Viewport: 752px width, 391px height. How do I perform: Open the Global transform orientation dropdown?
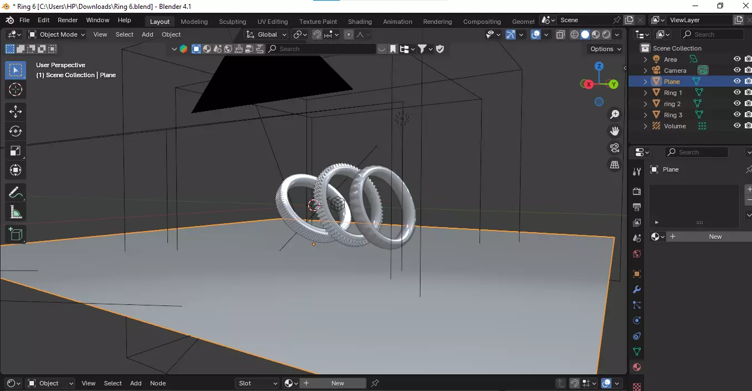pos(267,34)
